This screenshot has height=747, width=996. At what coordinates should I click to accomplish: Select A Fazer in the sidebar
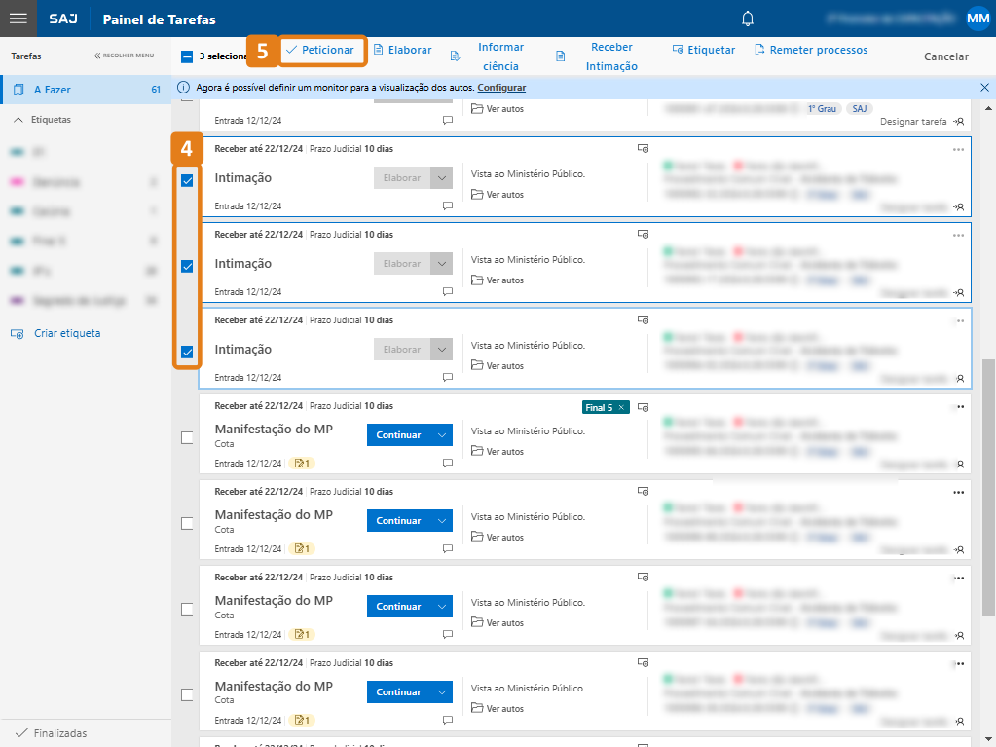(53, 90)
